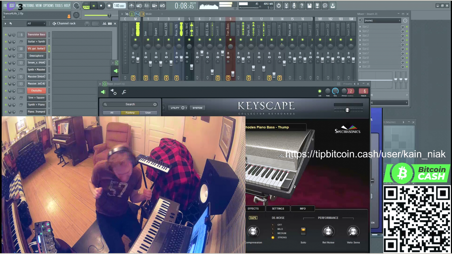This screenshot has height=254, width=452.
Task: Mute the Transistor Bass channel
Action: pos(6,35)
